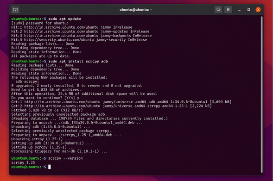This screenshot has width=273, height=181.
Task: Click the terminal vertical scrollbar
Action: click(261, 94)
